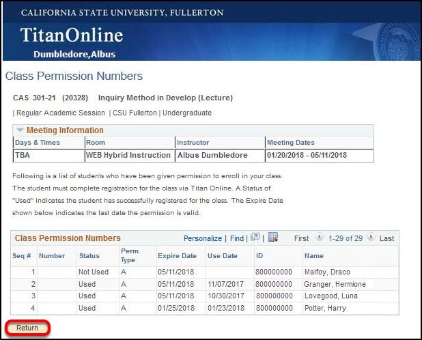Click WEB Hybrid Instruction room cell

click(128, 155)
